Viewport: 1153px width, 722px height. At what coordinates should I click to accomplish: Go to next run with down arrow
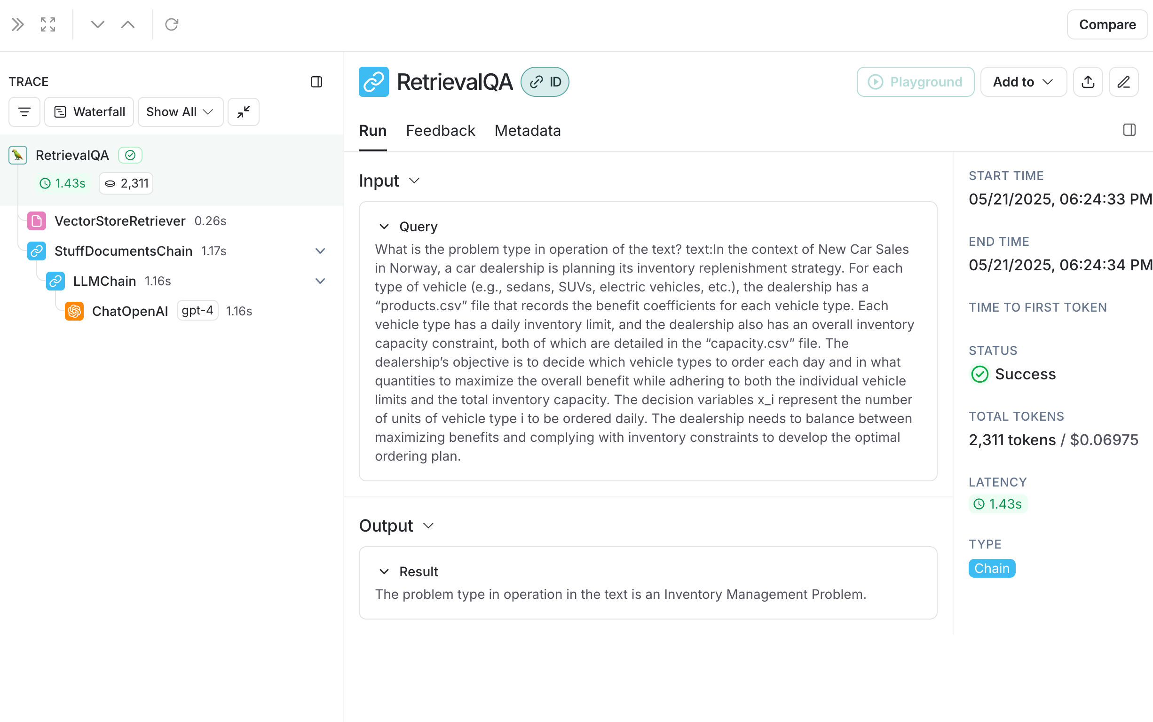click(x=97, y=24)
